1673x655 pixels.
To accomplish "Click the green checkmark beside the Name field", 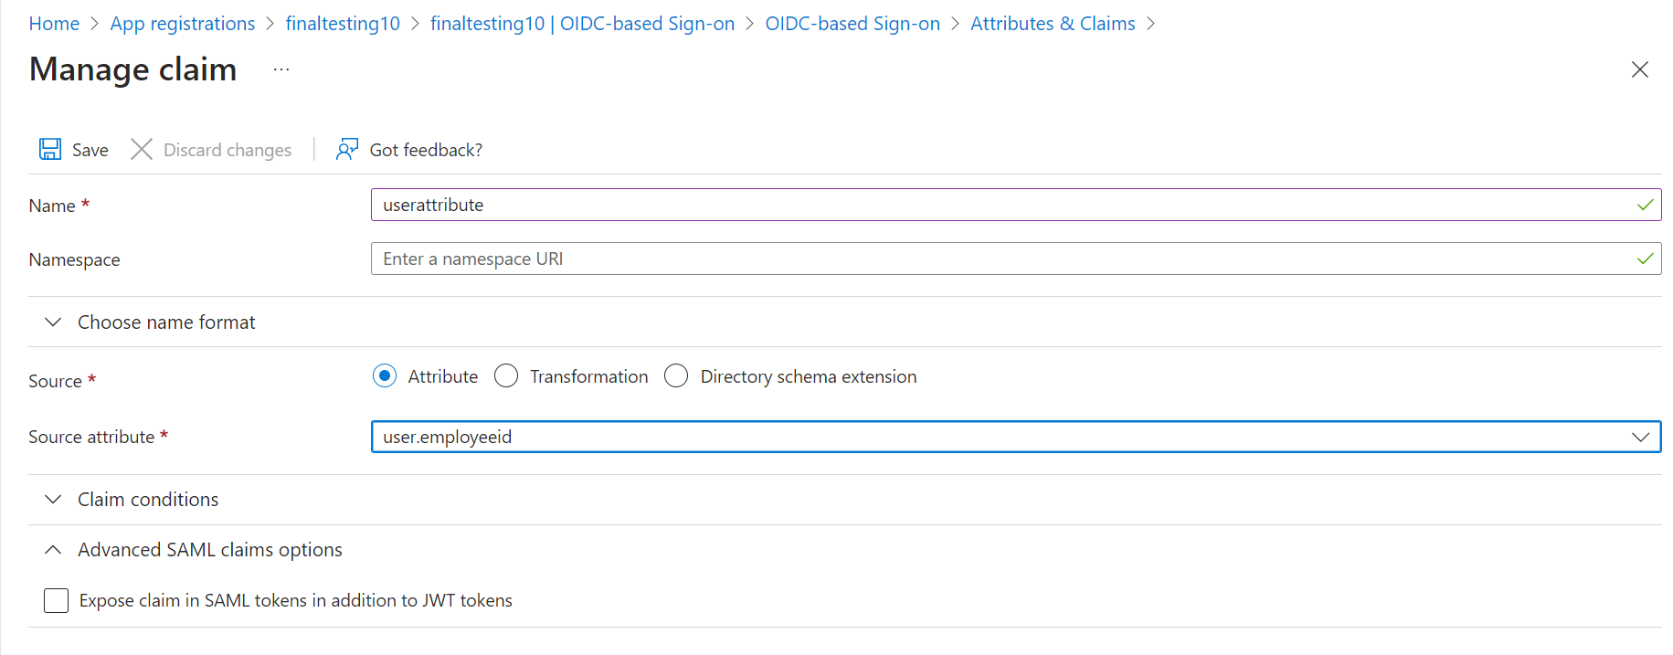I will 1644,205.
